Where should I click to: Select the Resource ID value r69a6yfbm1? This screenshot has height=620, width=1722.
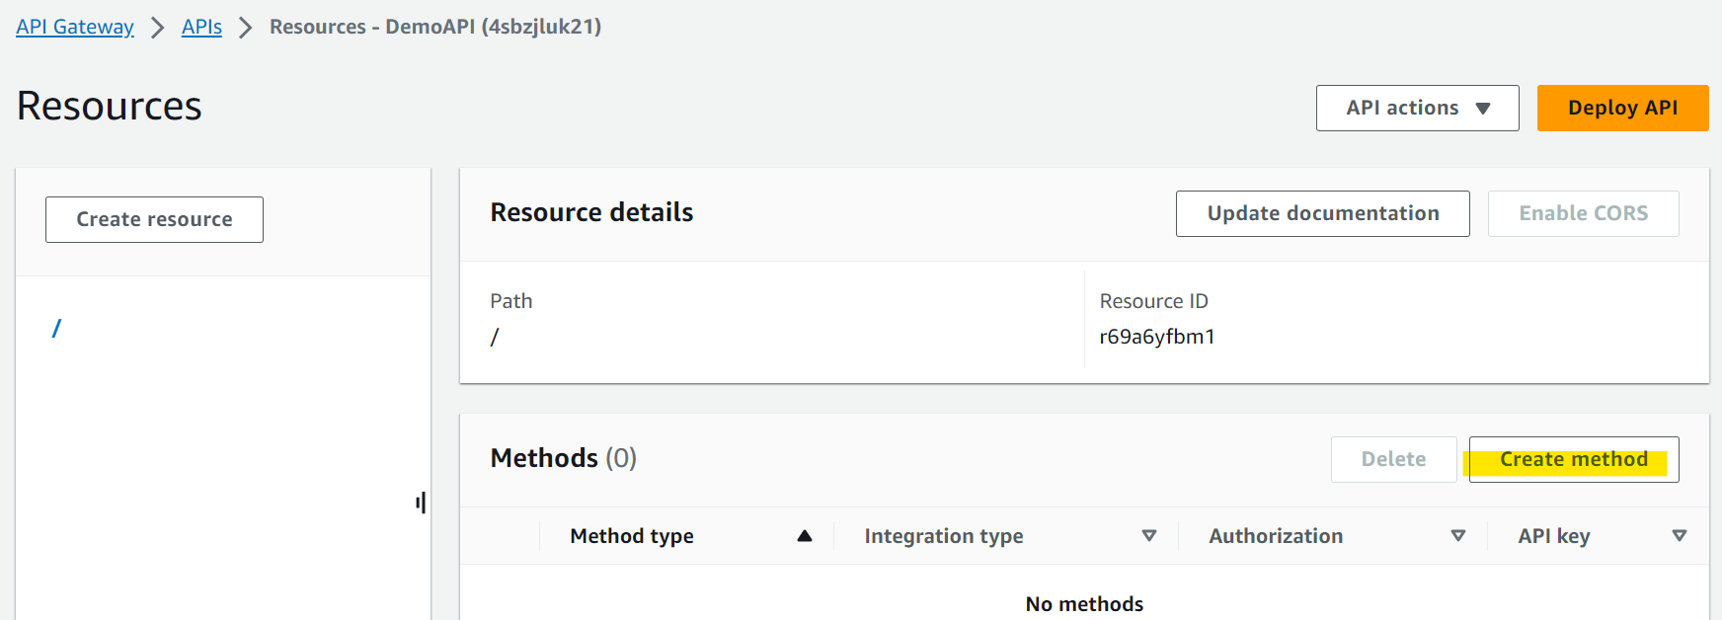[1157, 337]
